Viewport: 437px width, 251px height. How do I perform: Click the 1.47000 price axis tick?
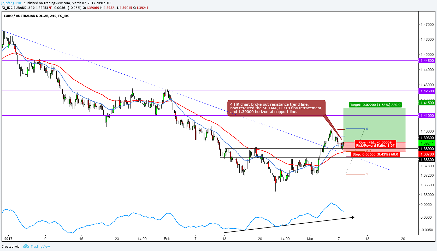(427, 25)
